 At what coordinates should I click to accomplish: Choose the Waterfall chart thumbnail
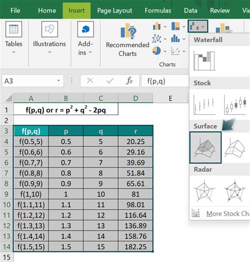tap(204, 60)
